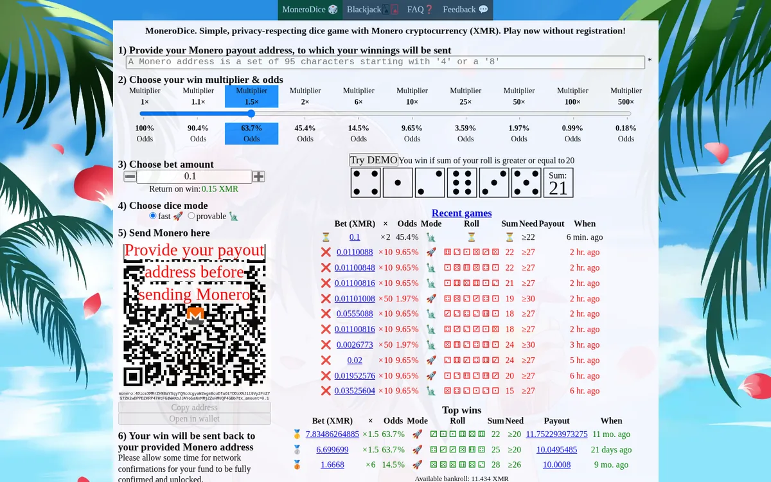Open bet 0.01101008 link
The image size is (771, 482).
click(355, 299)
